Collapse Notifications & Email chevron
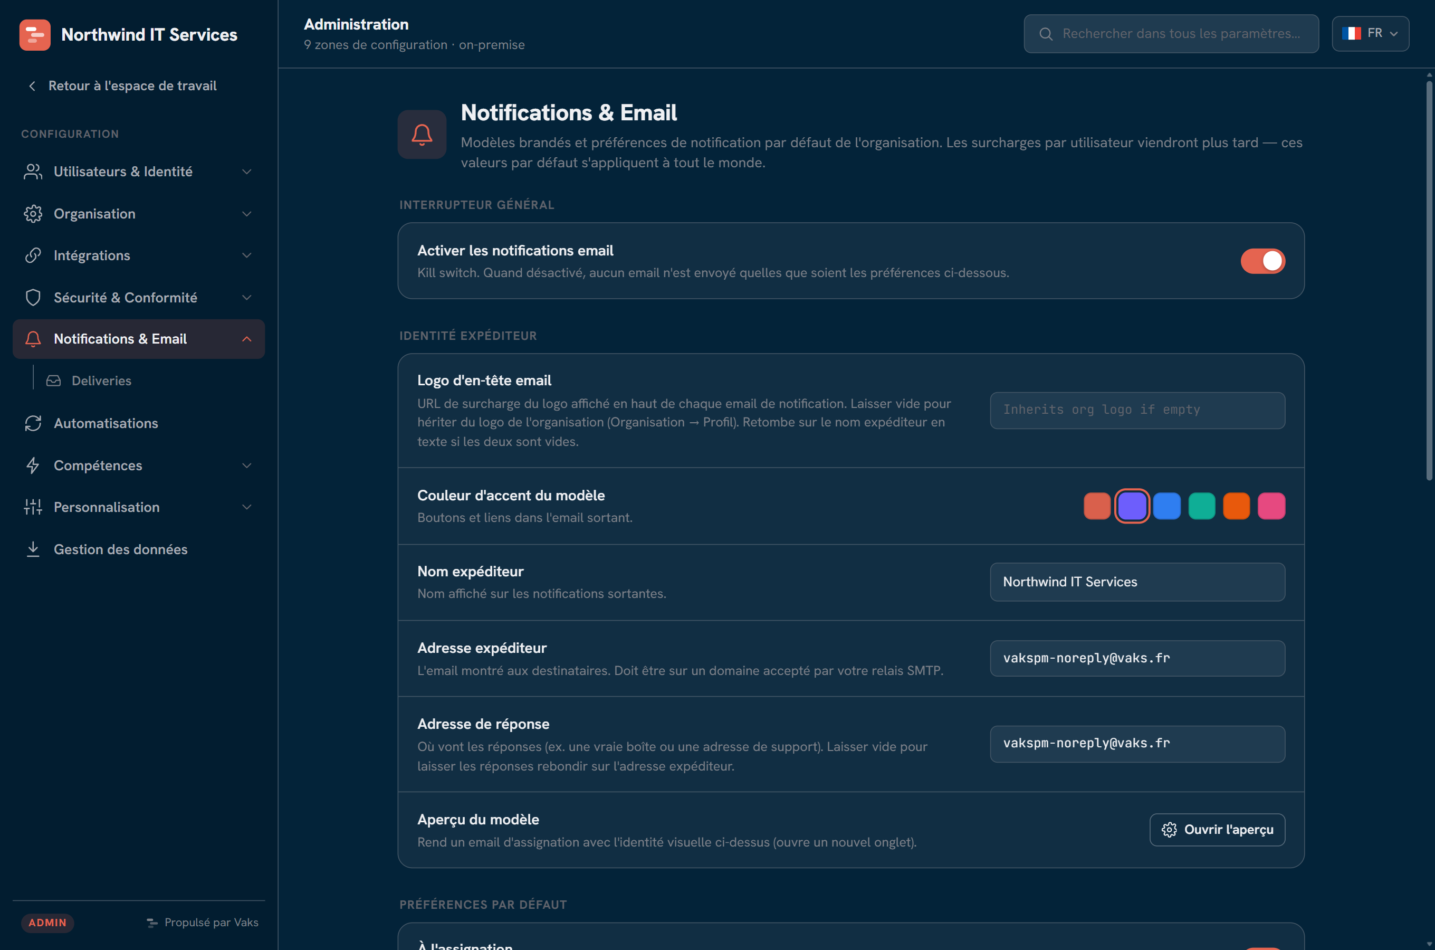 [x=246, y=339]
